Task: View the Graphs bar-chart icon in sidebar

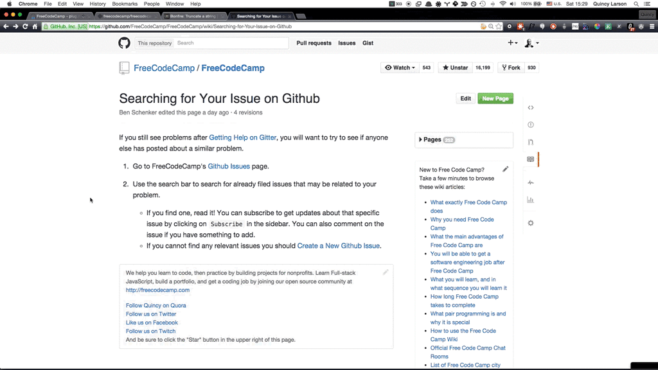Action: 531,200
